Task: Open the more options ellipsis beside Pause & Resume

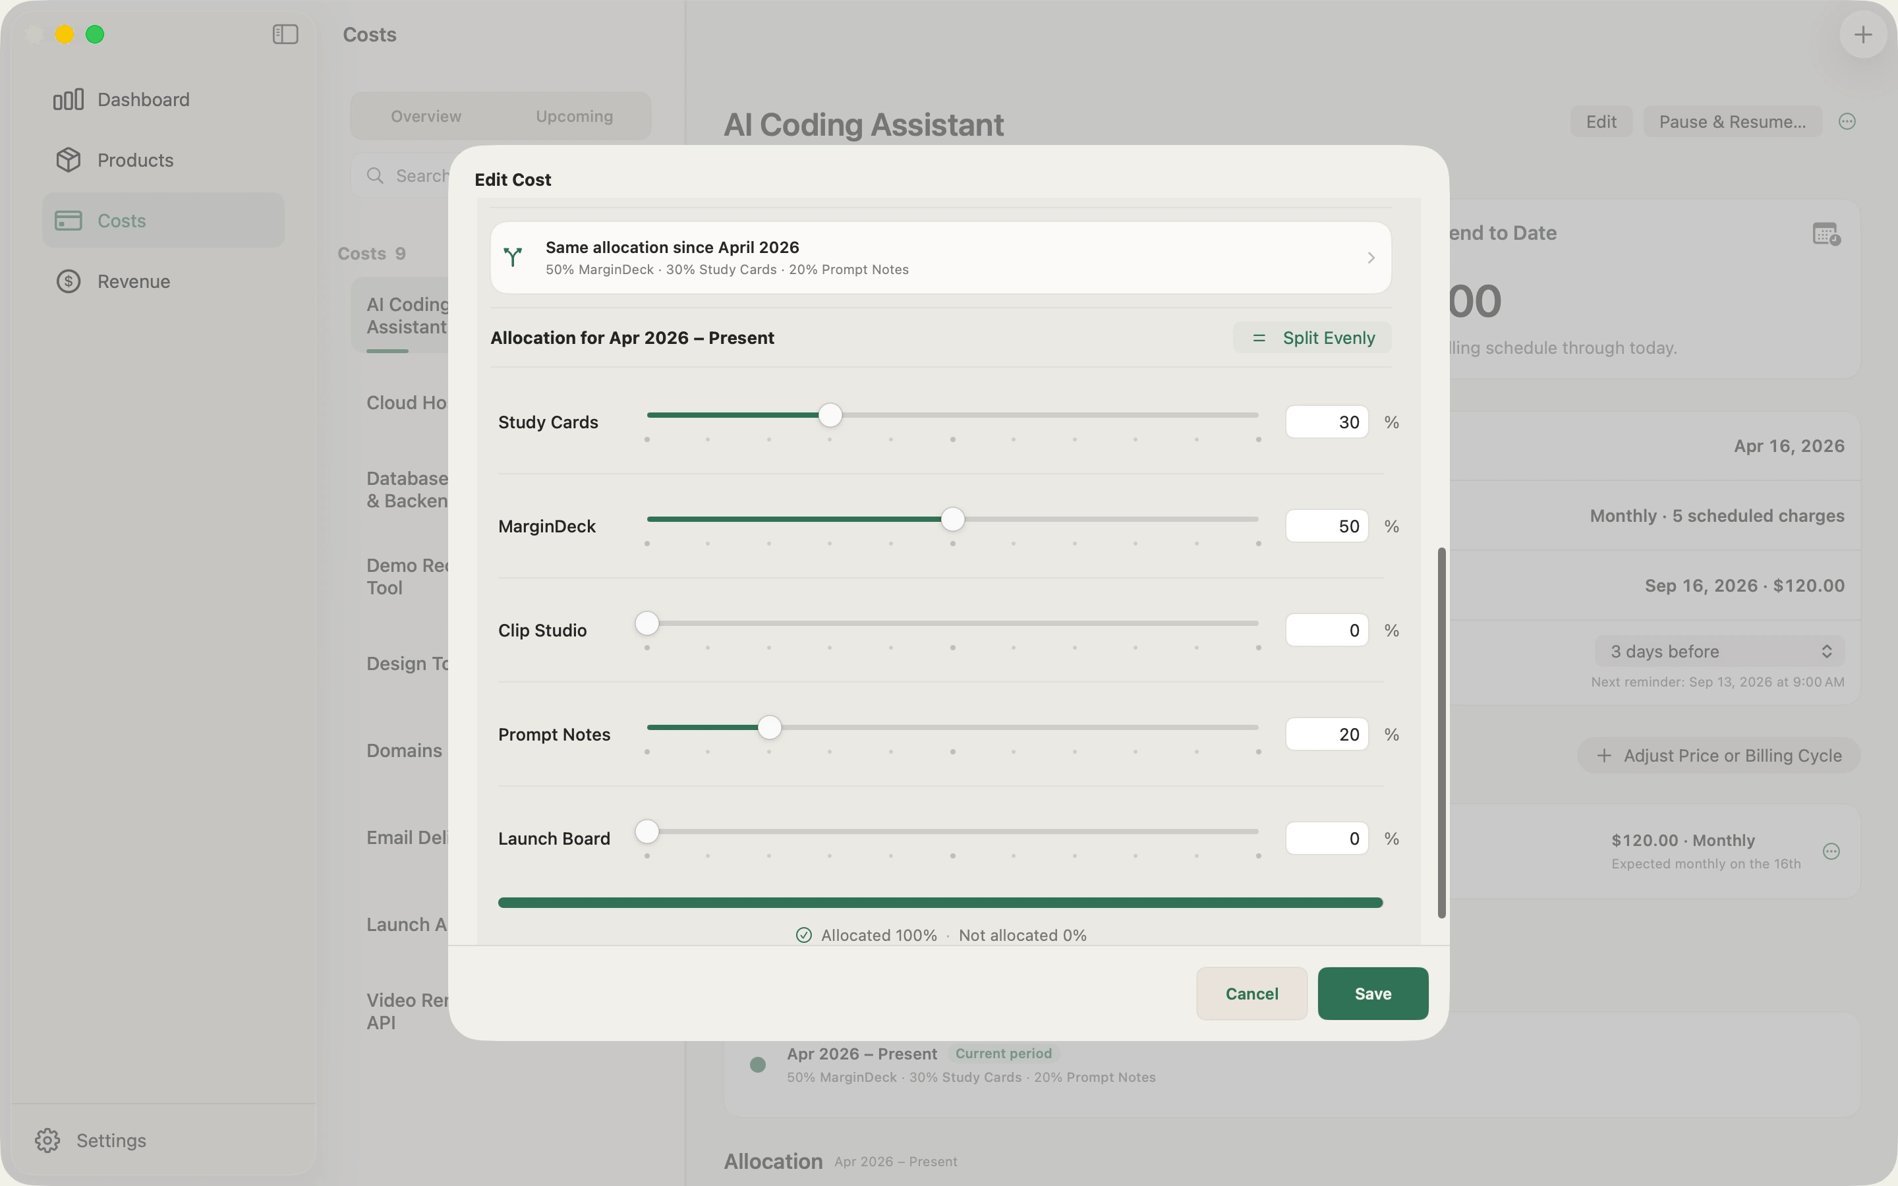Action: pyautogui.click(x=1847, y=122)
